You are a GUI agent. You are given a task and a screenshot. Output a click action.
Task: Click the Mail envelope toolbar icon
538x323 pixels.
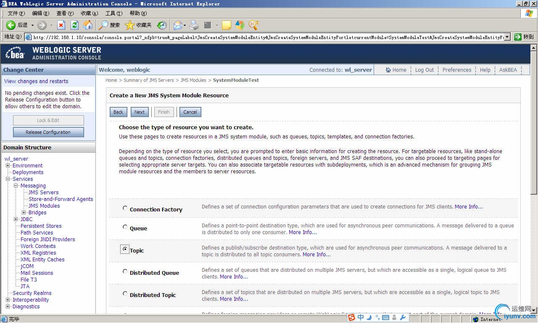click(178, 25)
